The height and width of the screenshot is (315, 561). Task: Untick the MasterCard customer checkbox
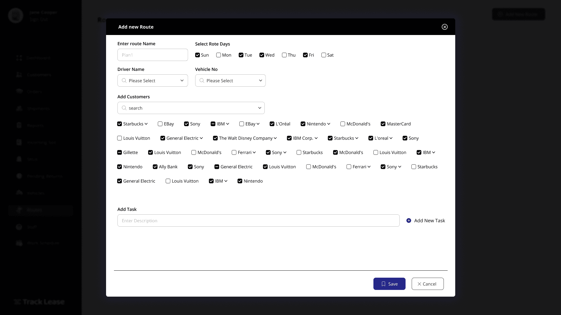[383, 124]
